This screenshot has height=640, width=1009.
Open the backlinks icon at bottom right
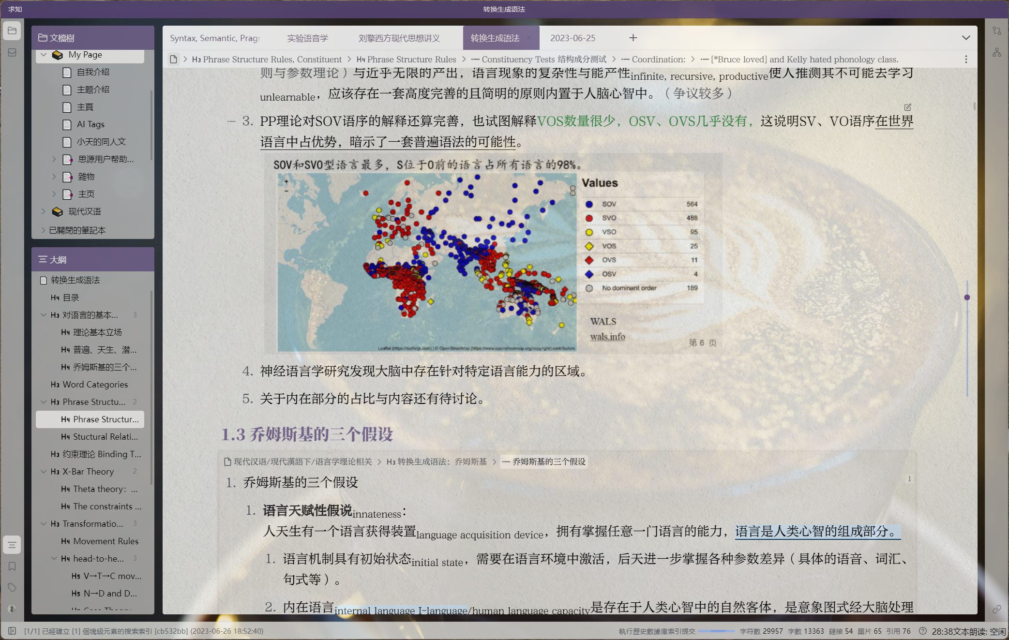(x=996, y=609)
